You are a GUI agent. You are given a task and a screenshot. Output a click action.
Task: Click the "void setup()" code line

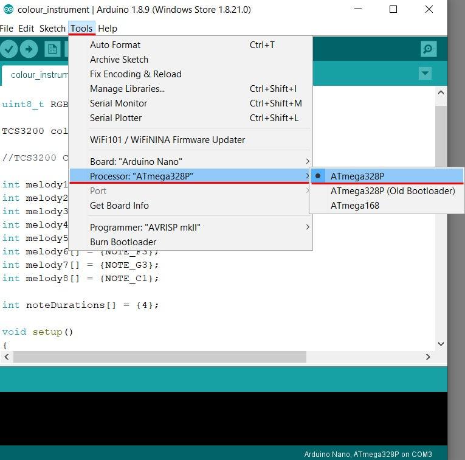(37, 332)
